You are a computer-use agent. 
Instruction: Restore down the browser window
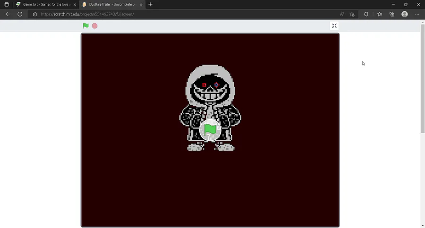[x=406, y=4]
